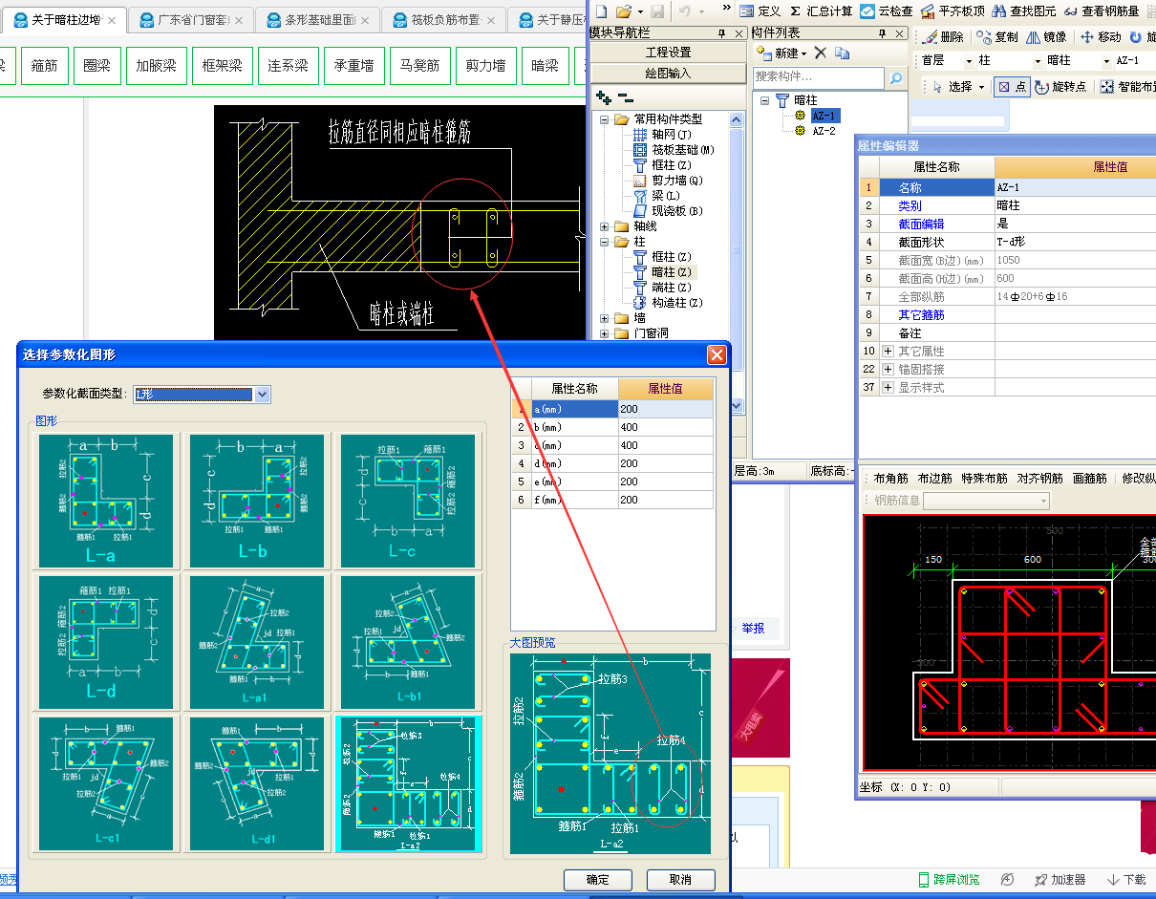Click the 复制 copy tool
This screenshot has width=1156, height=899.
tap(998, 37)
